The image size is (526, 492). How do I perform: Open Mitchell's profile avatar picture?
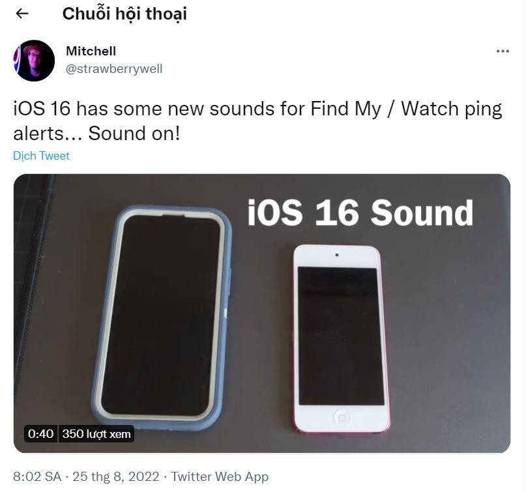34,61
